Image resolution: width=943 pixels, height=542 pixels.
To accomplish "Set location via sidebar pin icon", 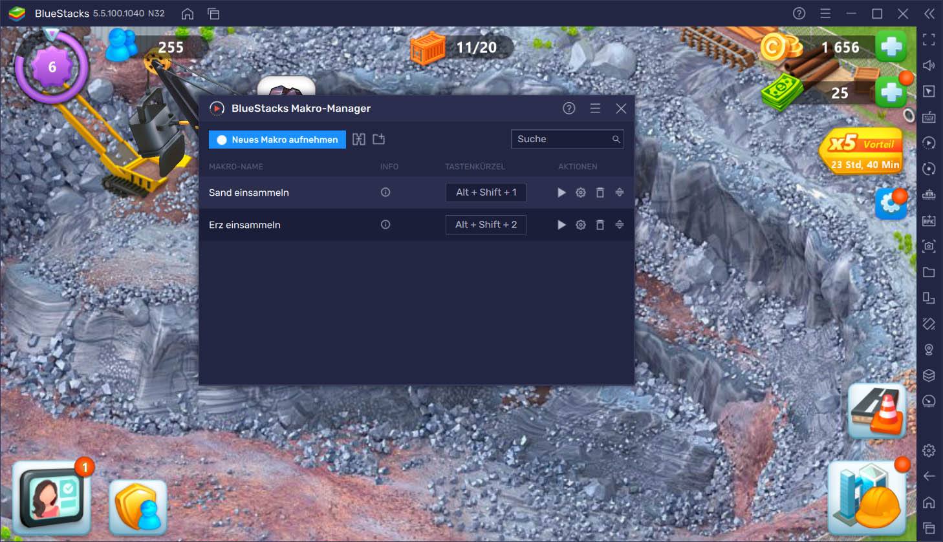I will pyautogui.click(x=929, y=349).
